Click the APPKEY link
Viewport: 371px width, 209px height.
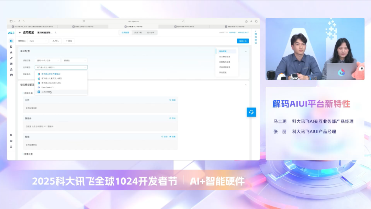pyautogui.click(x=233, y=32)
